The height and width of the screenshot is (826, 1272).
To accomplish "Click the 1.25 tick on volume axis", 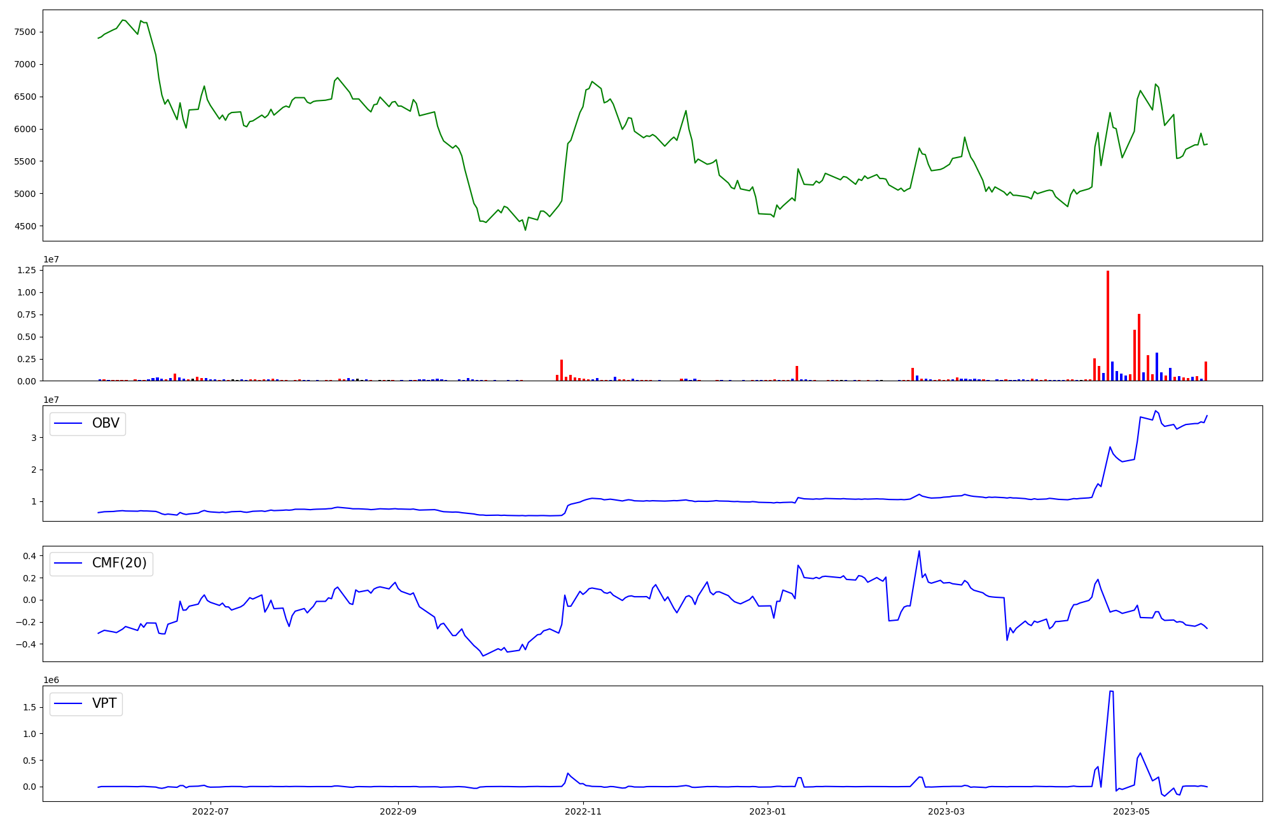I will pos(27,270).
